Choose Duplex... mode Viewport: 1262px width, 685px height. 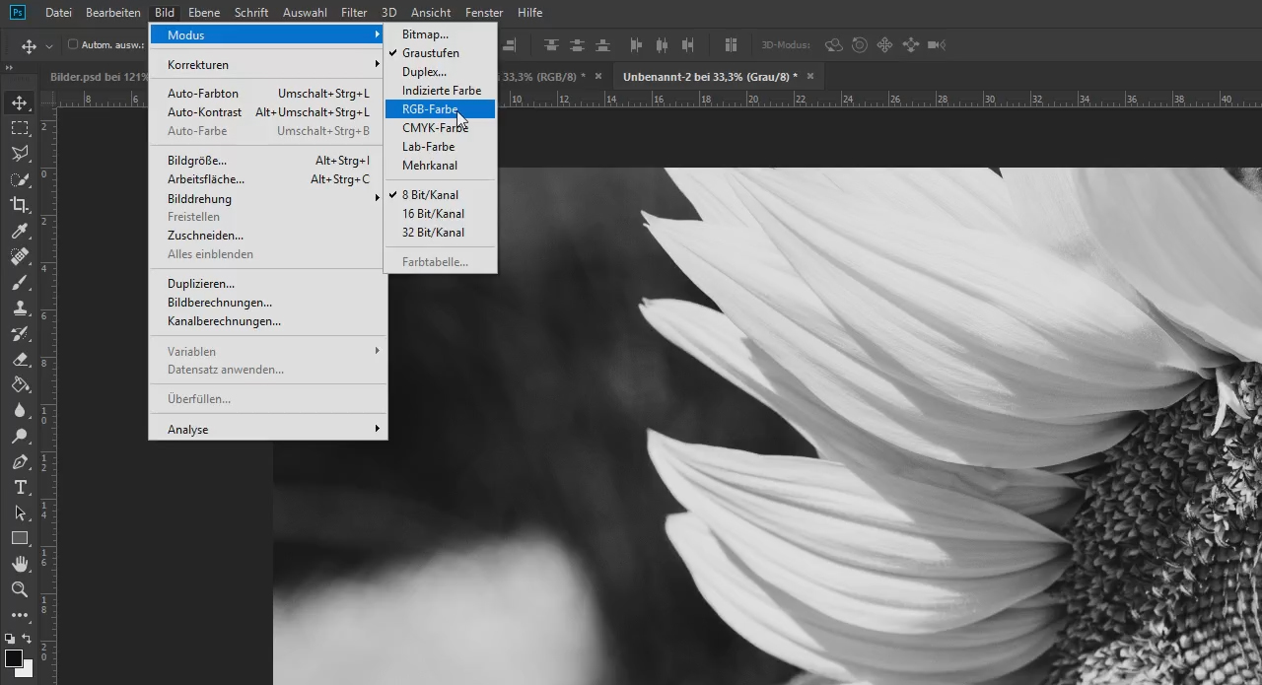click(x=440, y=72)
